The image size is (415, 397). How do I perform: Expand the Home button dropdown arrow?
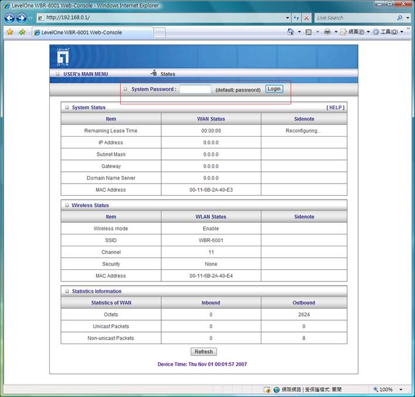click(300, 32)
